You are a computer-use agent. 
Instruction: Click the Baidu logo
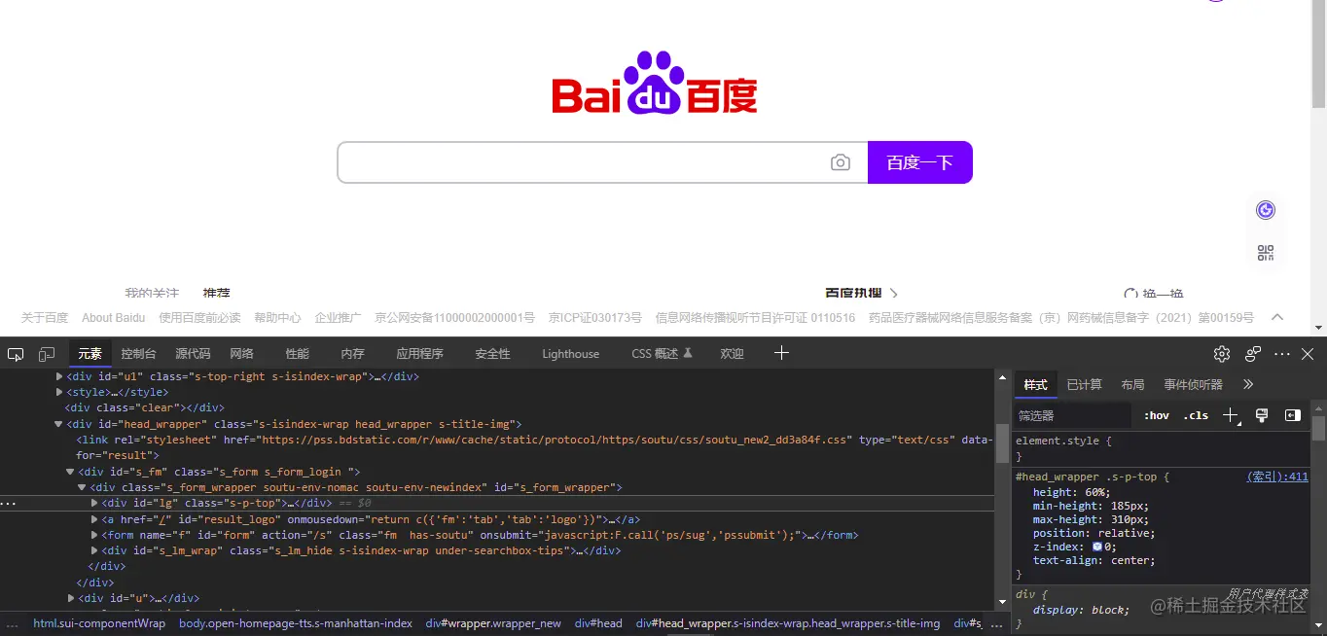click(655, 83)
